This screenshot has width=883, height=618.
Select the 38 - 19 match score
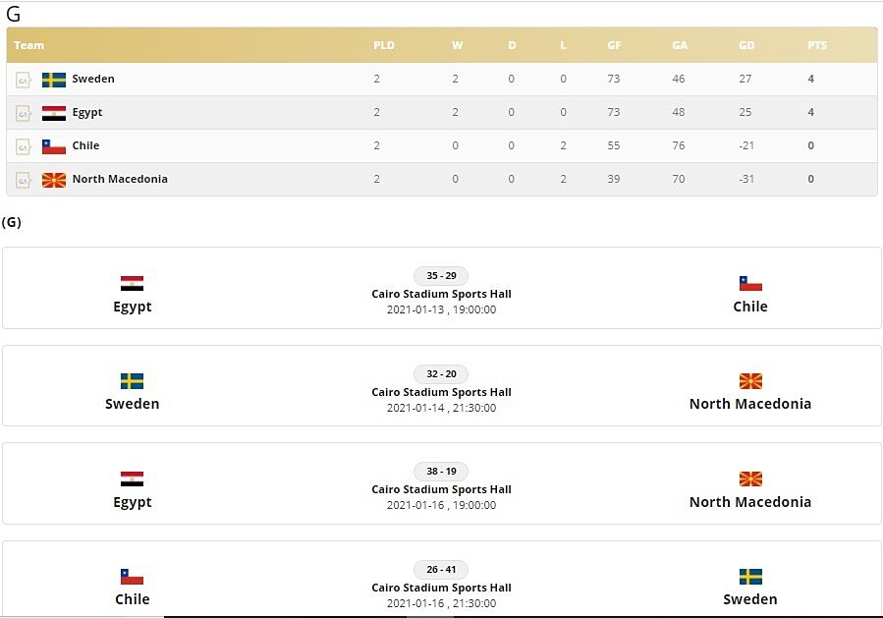441,472
